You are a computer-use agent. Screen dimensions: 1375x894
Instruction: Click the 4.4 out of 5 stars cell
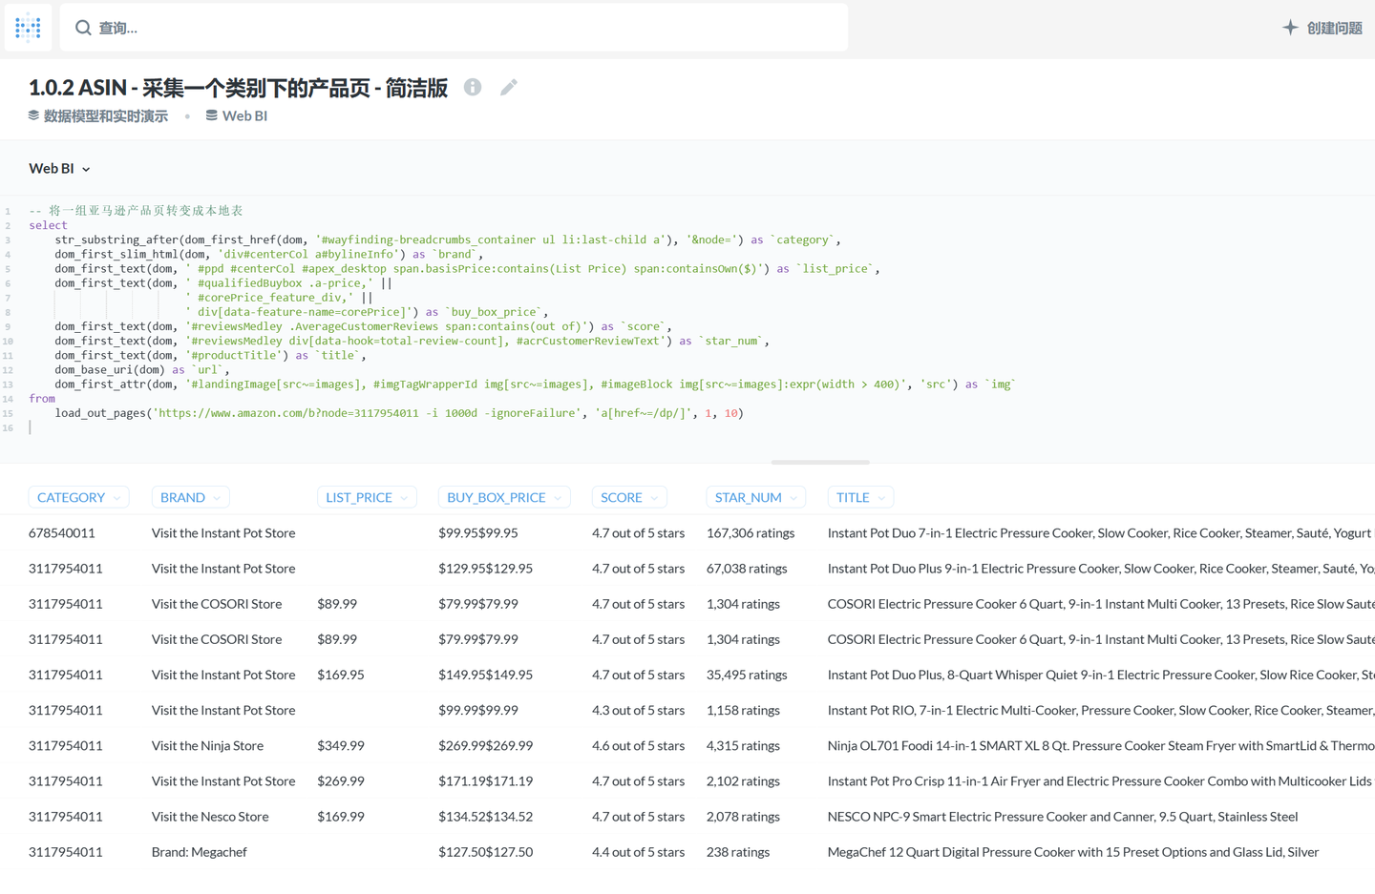tap(638, 851)
